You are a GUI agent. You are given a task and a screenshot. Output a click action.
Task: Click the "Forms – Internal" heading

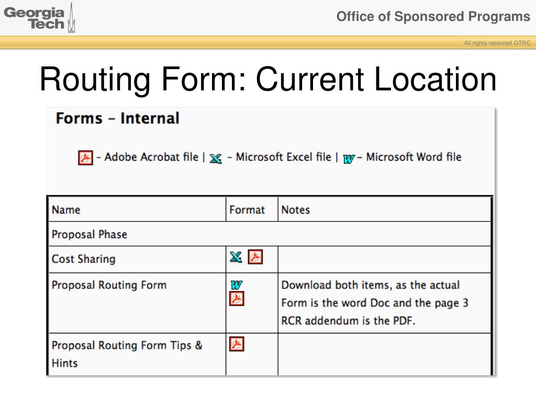(x=118, y=118)
